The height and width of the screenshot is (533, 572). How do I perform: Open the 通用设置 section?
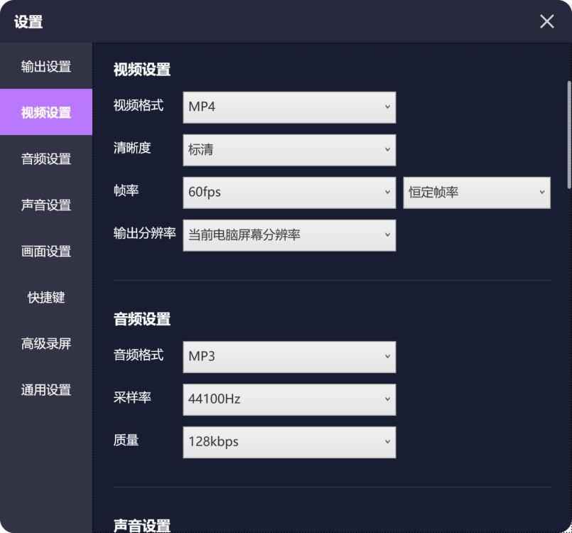(x=45, y=390)
